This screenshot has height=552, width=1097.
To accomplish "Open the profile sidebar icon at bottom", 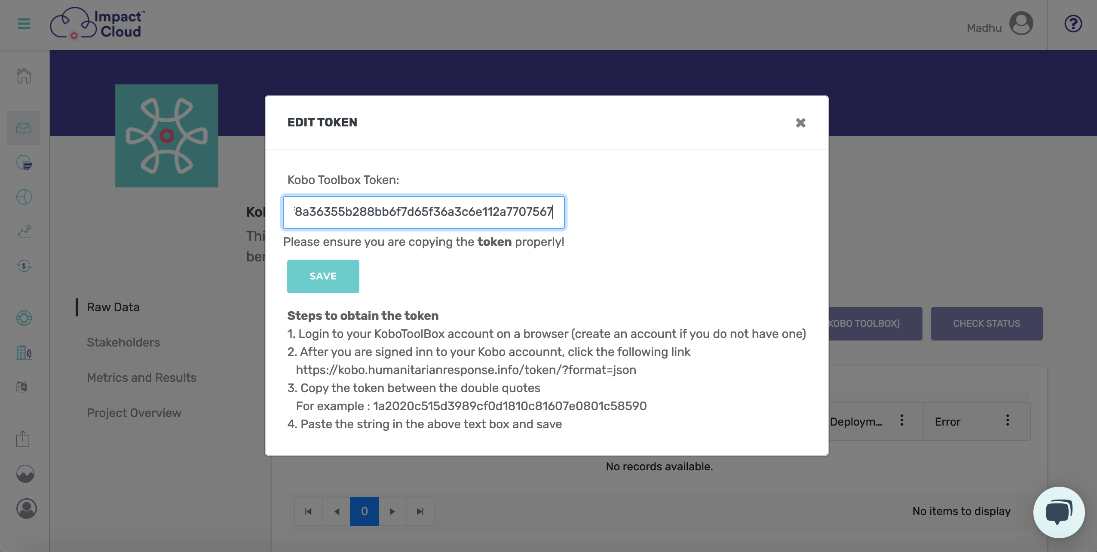I will point(26,509).
